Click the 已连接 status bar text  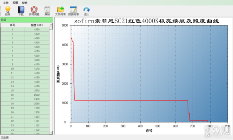coord(5,137)
